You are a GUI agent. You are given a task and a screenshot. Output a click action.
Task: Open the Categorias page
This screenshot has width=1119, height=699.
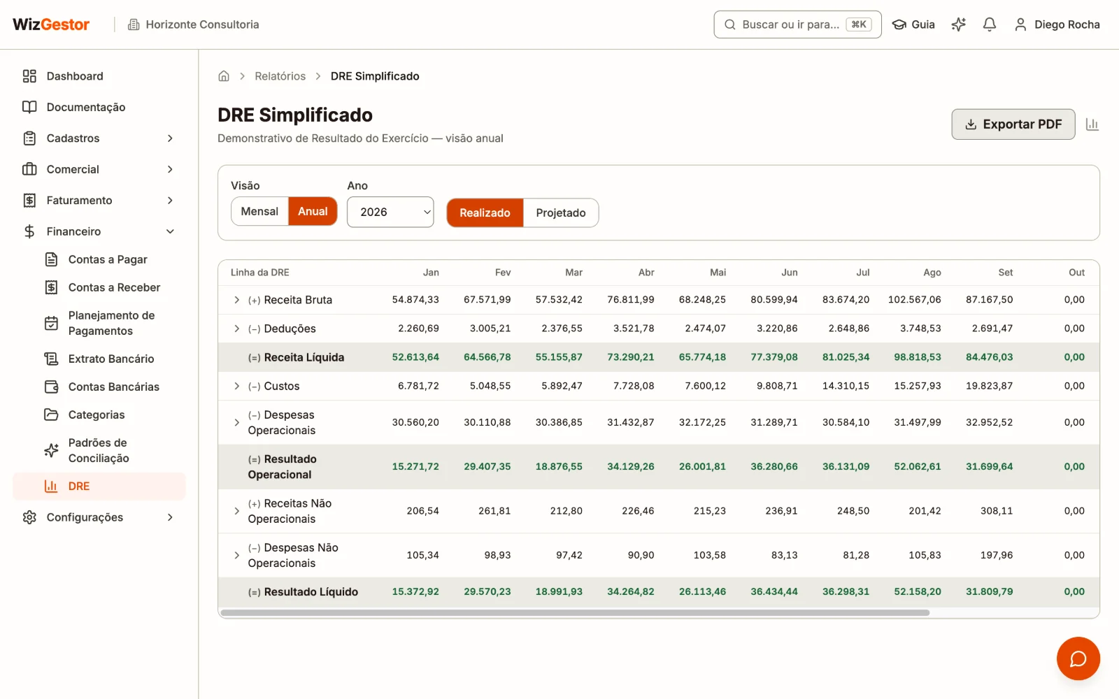click(x=97, y=415)
